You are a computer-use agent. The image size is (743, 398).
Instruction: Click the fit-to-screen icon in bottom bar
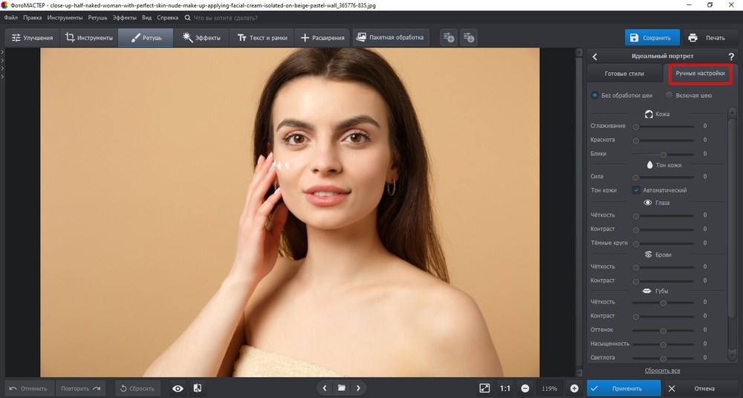click(x=484, y=388)
